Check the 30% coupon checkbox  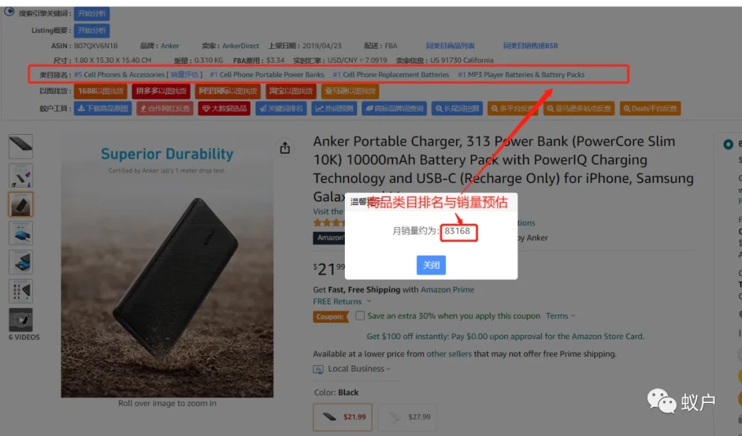pos(360,316)
